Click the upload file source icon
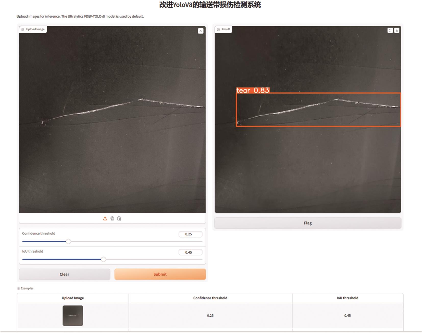Screen dimensions: 422x333 pyautogui.click(x=105, y=218)
